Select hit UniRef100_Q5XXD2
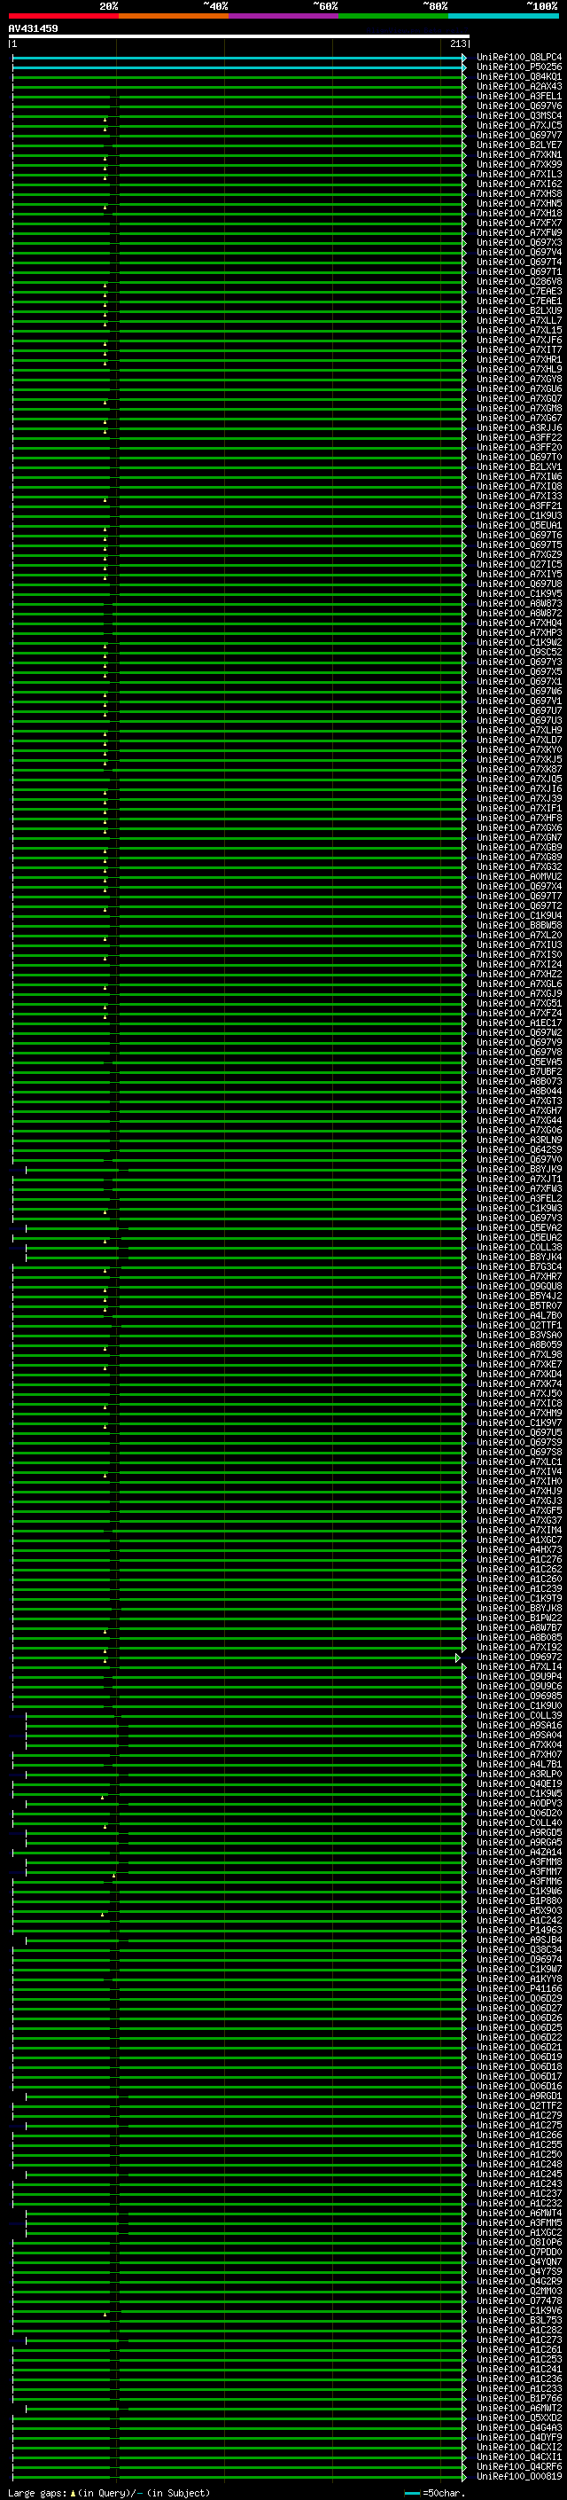Image resolution: width=567 pixels, height=2500 pixels. click(505, 2418)
